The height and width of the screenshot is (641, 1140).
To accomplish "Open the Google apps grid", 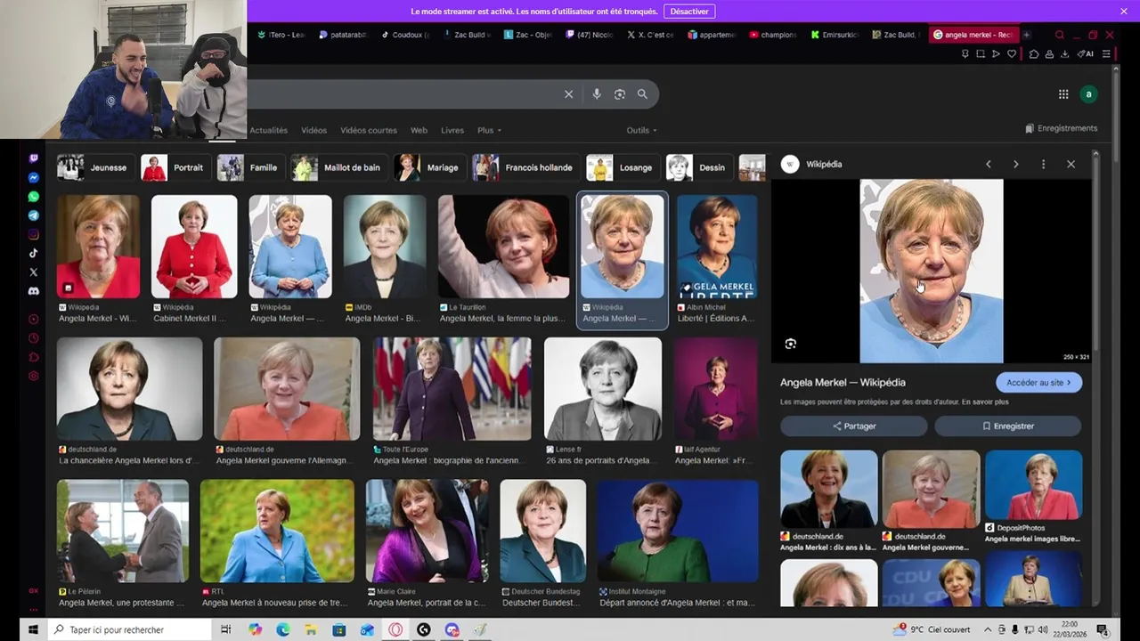I will pos(1063,94).
